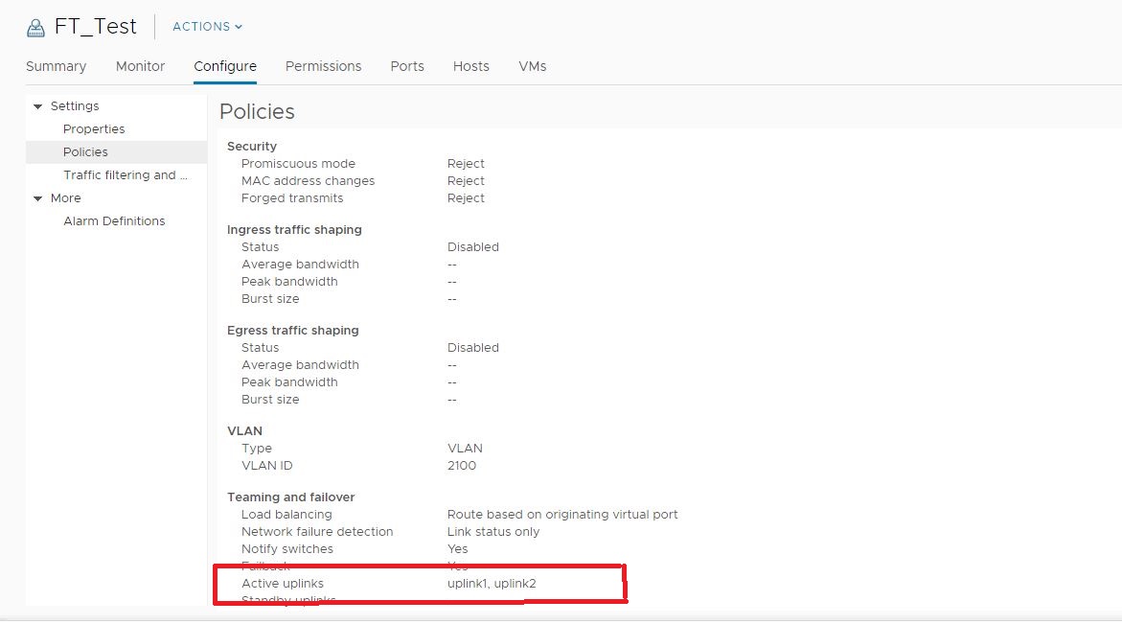Open Alarm Definitions in the sidebar
Viewport: 1122px width, 624px height.
(114, 221)
